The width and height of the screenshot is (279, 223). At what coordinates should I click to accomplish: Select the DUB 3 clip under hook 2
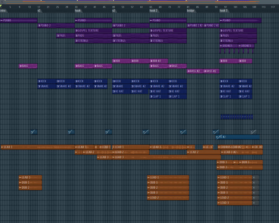point(168,193)
